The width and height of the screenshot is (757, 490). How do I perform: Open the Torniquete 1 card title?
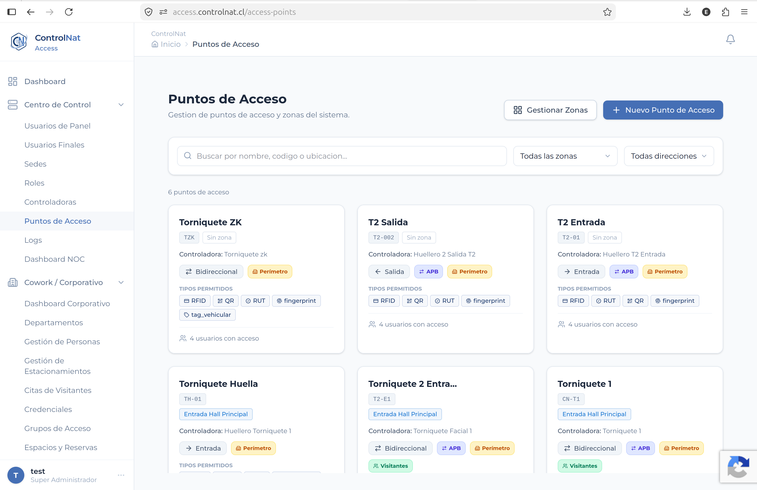click(x=584, y=384)
